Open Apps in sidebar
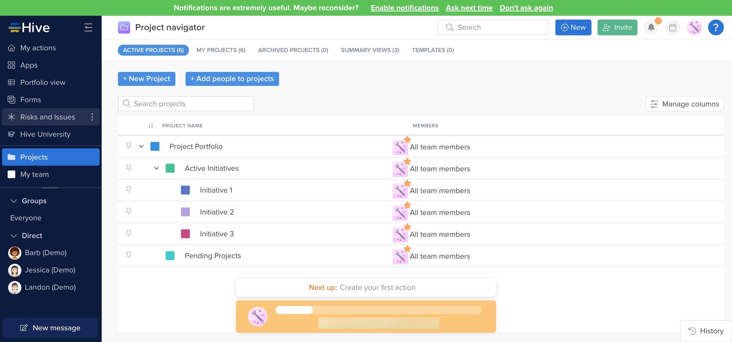This screenshot has height=342, width=732. [x=51, y=65]
